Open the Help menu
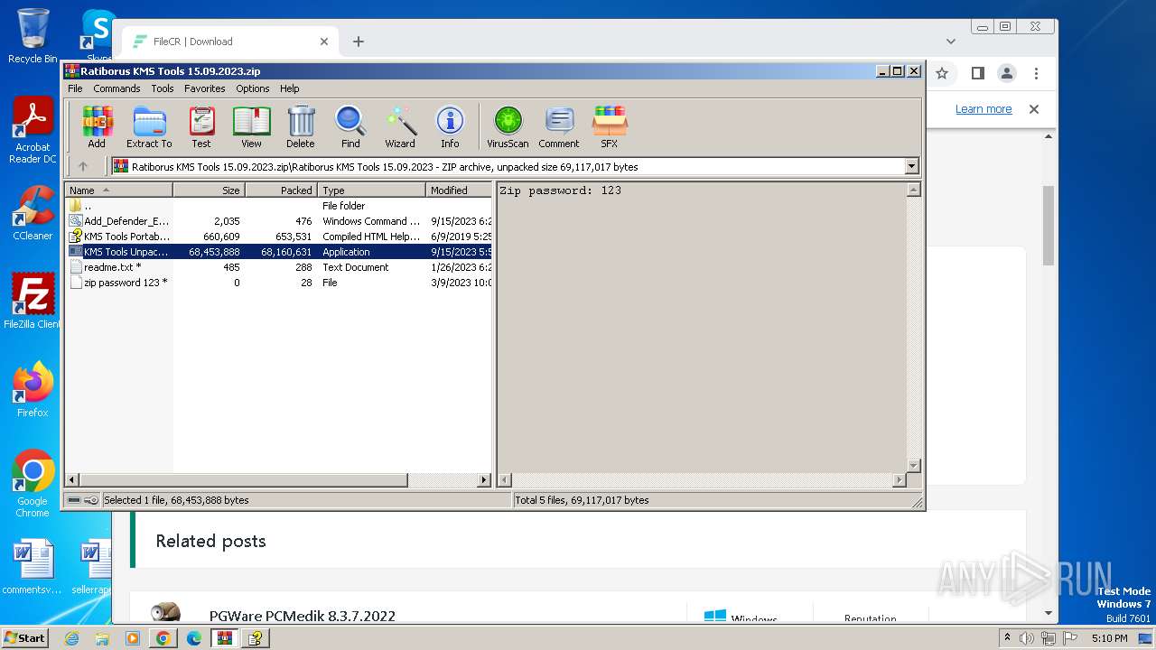Image resolution: width=1156 pixels, height=650 pixels. click(x=289, y=88)
